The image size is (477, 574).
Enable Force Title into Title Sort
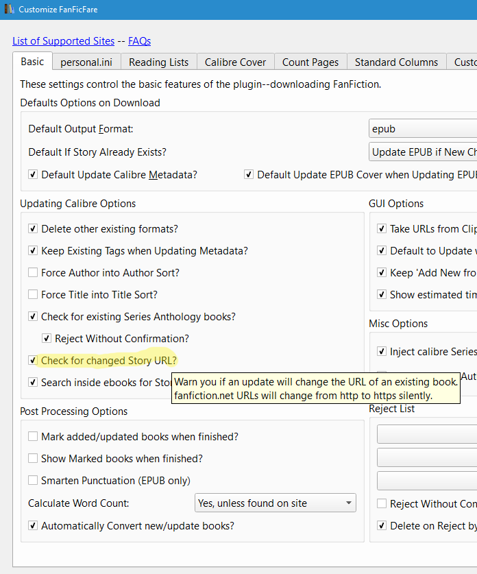(x=33, y=295)
